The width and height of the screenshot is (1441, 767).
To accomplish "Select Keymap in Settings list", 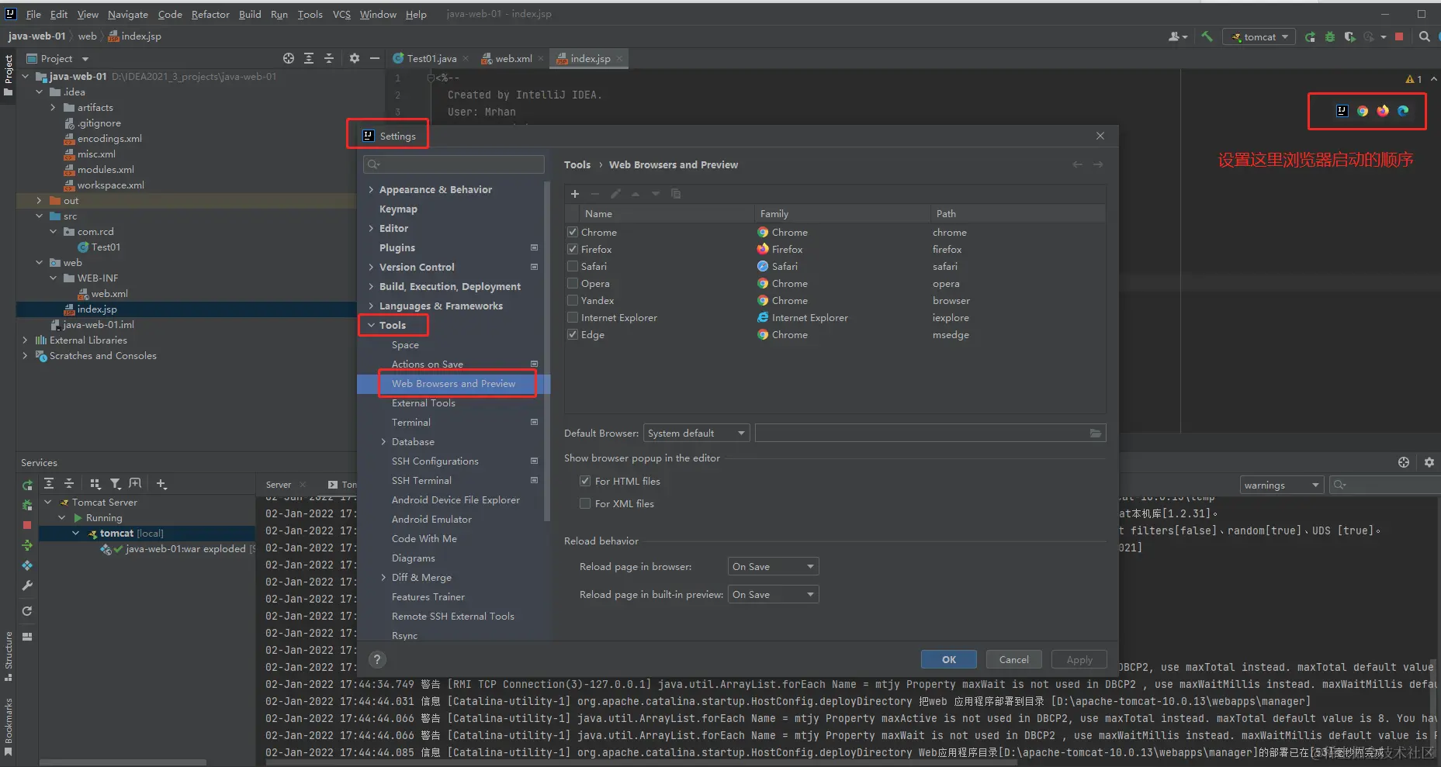I will point(398,209).
